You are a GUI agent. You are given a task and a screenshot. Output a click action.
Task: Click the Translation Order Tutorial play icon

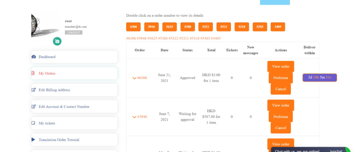click(33, 140)
